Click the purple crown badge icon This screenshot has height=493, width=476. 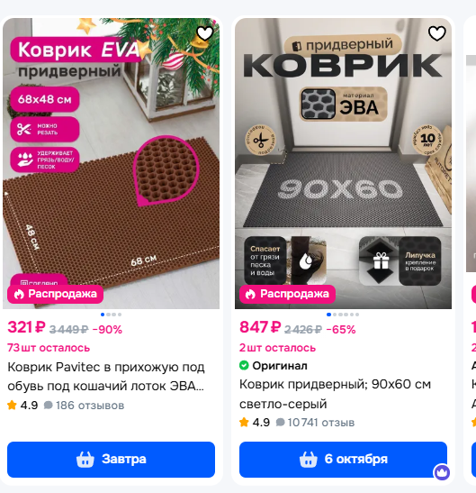coord(442,472)
